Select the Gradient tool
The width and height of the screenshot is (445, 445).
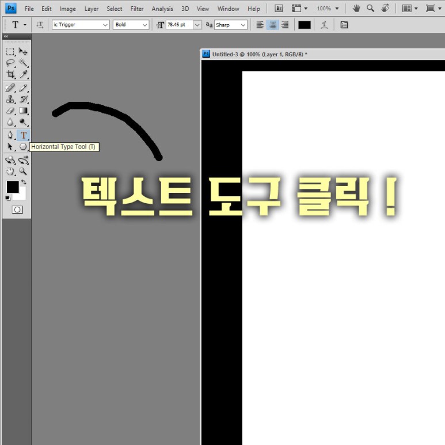click(24, 111)
